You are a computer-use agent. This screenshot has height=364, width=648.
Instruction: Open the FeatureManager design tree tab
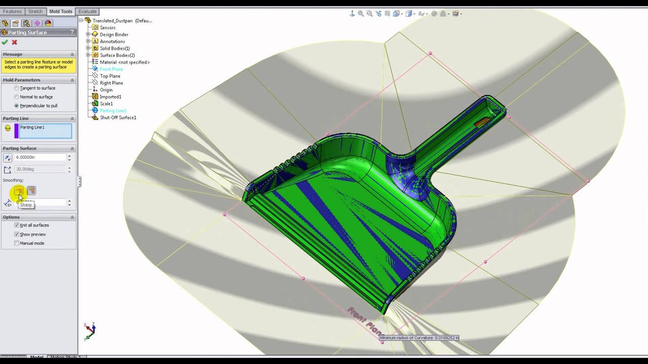click(5, 23)
